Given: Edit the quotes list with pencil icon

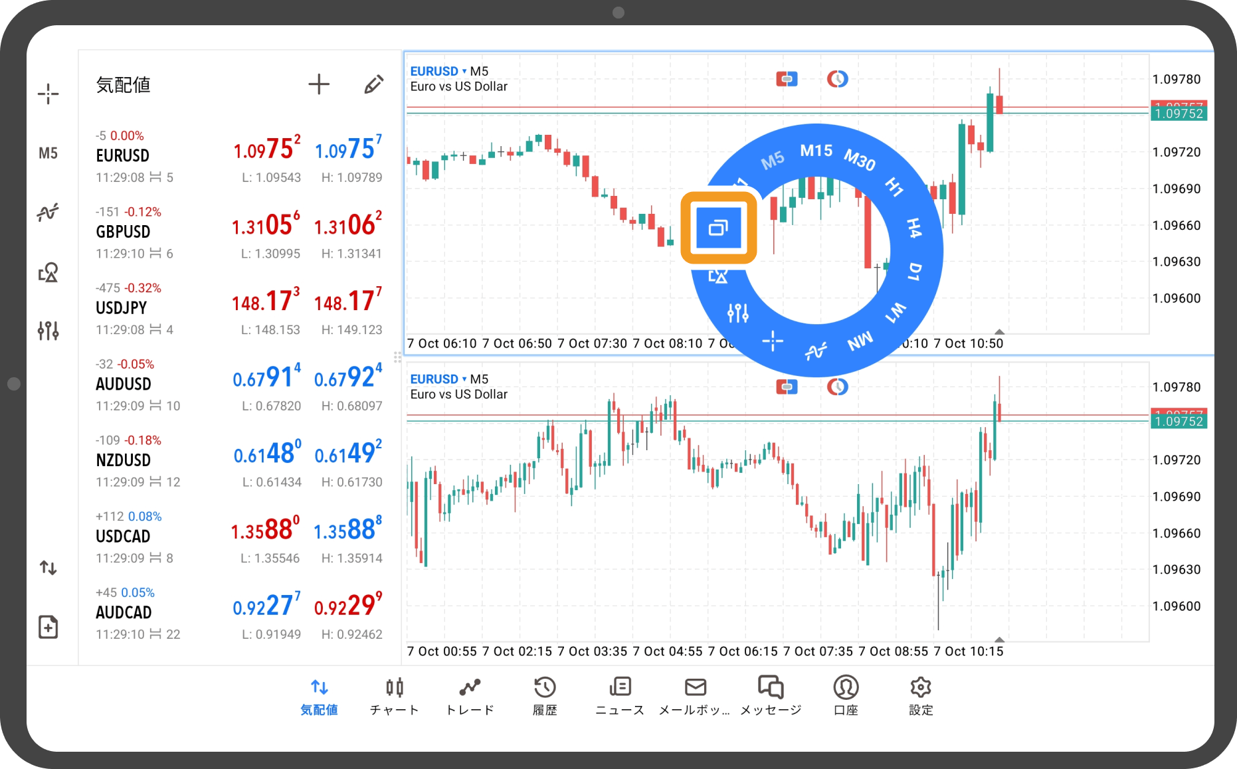Looking at the screenshot, I should pyautogui.click(x=374, y=84).
